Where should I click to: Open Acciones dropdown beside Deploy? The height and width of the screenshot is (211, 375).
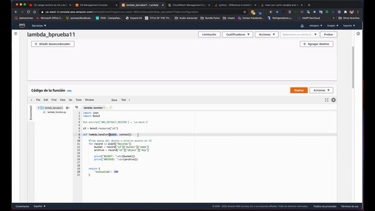[321, 90]
